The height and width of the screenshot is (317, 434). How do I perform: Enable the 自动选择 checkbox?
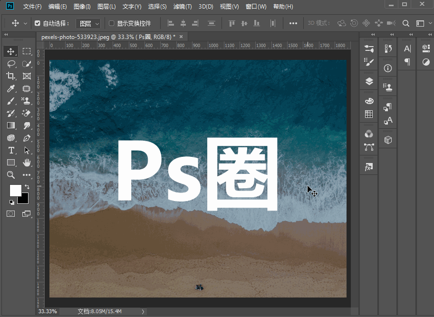tap(37, 22)
